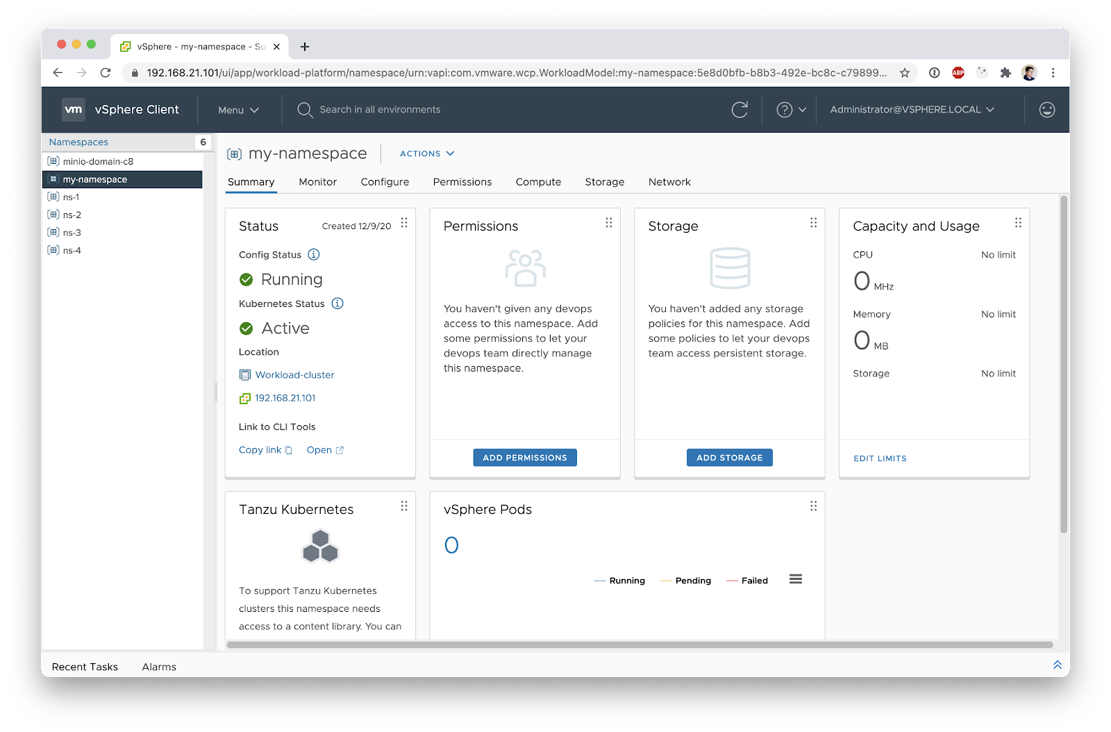Copy link to CLI Tools

265,450
